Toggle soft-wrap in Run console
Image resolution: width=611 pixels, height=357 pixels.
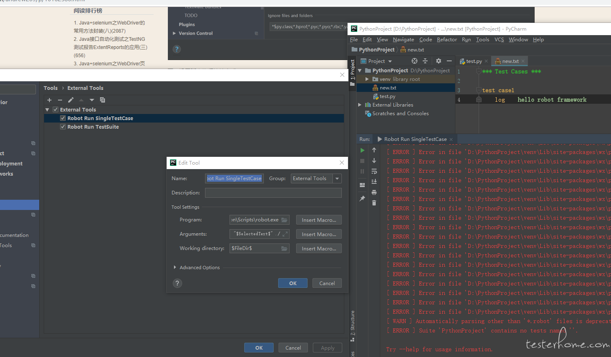(374, 171)
